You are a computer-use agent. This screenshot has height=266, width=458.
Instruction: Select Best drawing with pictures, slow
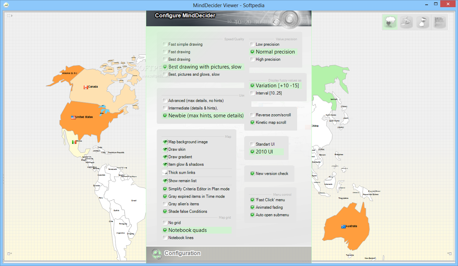point(202,67)
